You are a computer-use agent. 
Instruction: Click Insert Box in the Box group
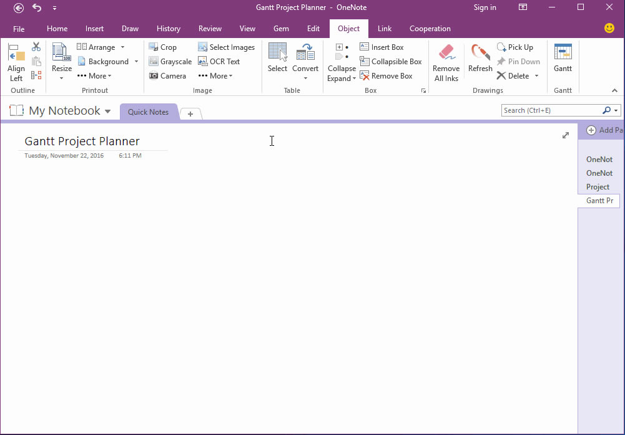click(x=386, y=47)
